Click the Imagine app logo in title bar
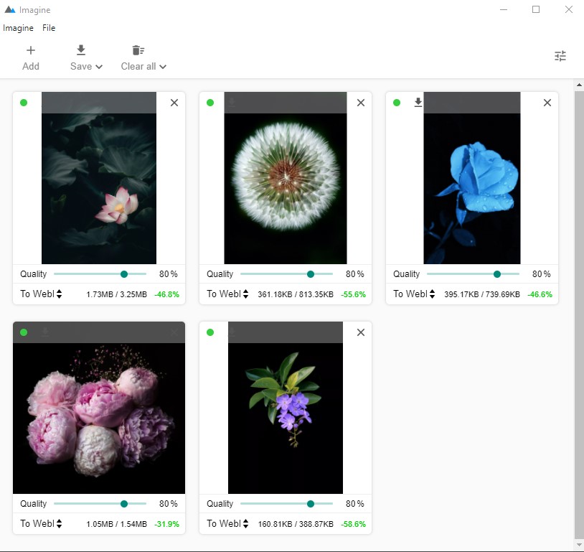The image size is (584, 552). pos(9,10)
